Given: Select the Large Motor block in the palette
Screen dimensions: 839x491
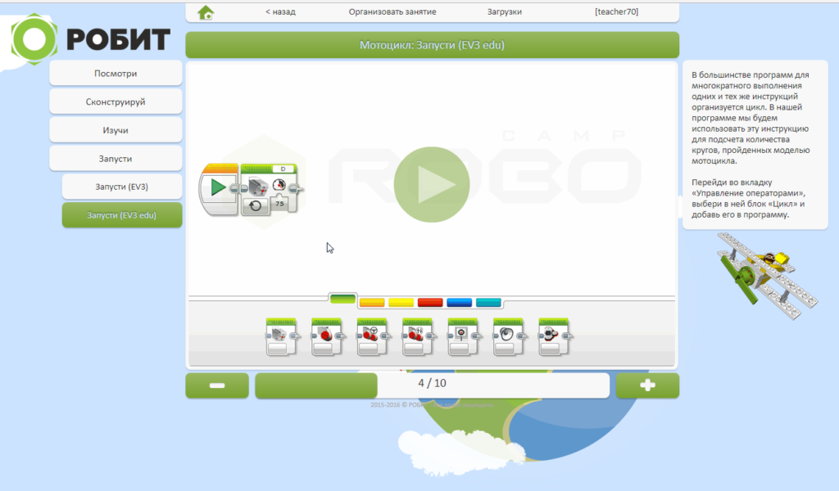Looking at the screenshot, I should [327, 337].
